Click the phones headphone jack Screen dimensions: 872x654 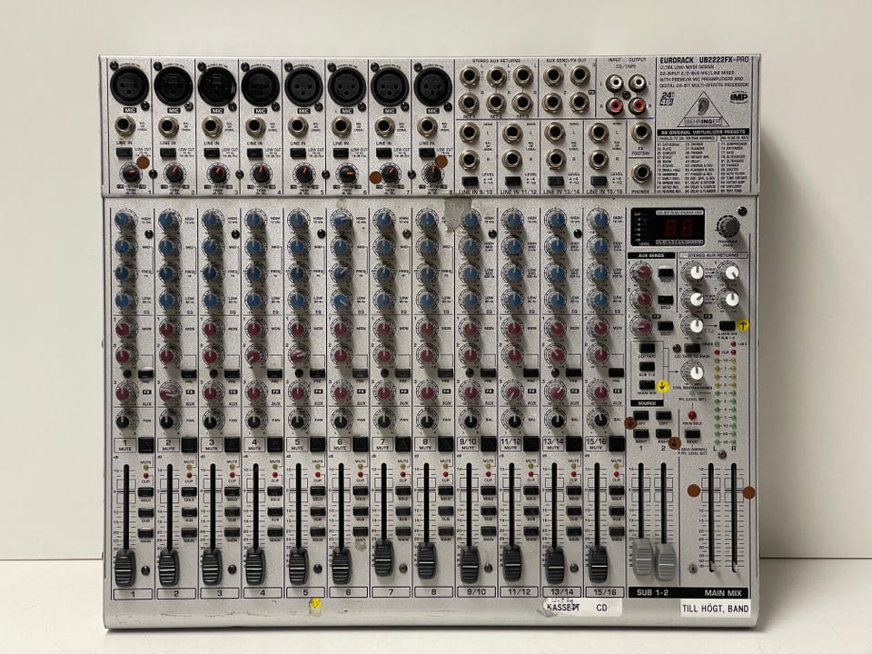640,173
